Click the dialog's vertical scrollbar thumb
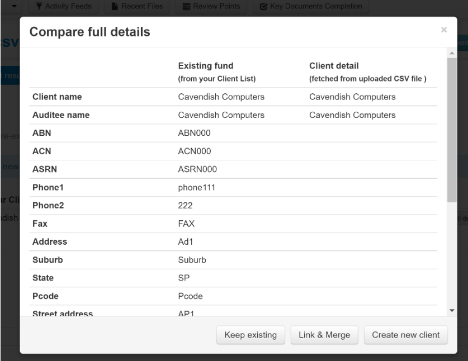This screenshot has height=361, width=468. click(452, 129)
